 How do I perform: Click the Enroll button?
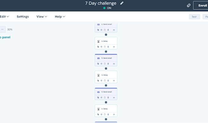[x=201, y=5]
